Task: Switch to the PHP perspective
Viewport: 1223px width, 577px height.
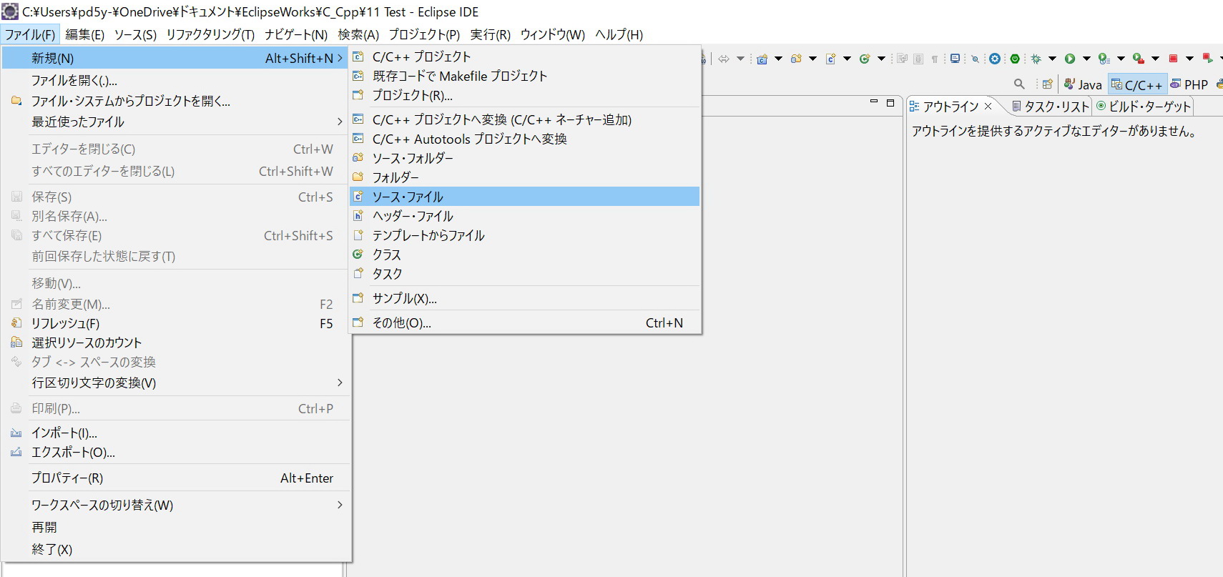Action: click(1189, 84)
